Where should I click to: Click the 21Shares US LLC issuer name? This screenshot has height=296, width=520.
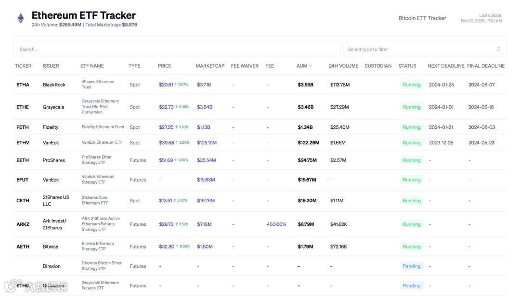(56, 201)
